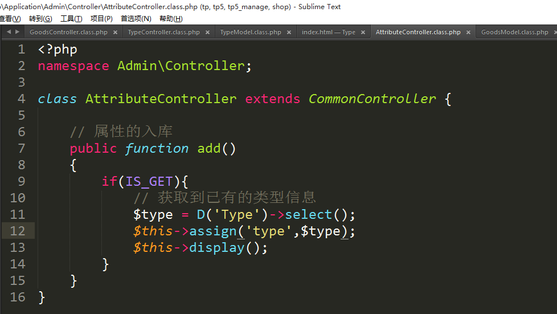This screenshot has width=557, height=314.
Task: Open the 项目(P) menu
Action: pyautogui.click(x=101, y=19)
